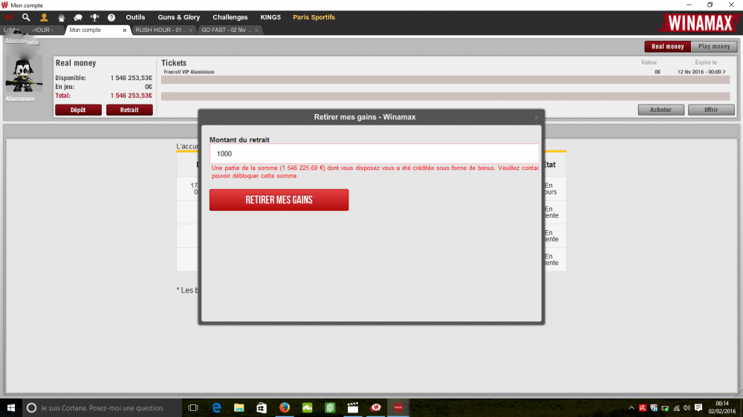
Task: Switch to the RUSH HOUR - 01 tab
Action: 160,30
